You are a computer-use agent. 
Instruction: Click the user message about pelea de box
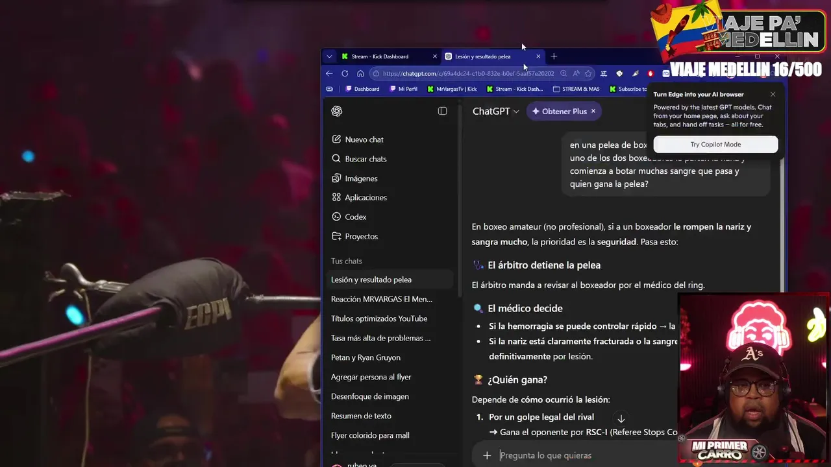click(665, 165)
